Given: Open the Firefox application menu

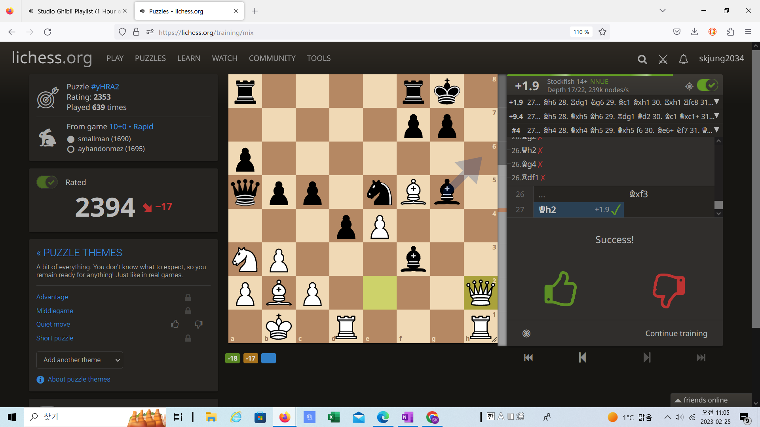Looking at the screenshot, I should (748, 32).
